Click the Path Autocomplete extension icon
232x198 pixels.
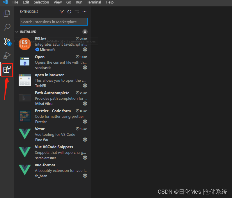[x=25, y=98]
